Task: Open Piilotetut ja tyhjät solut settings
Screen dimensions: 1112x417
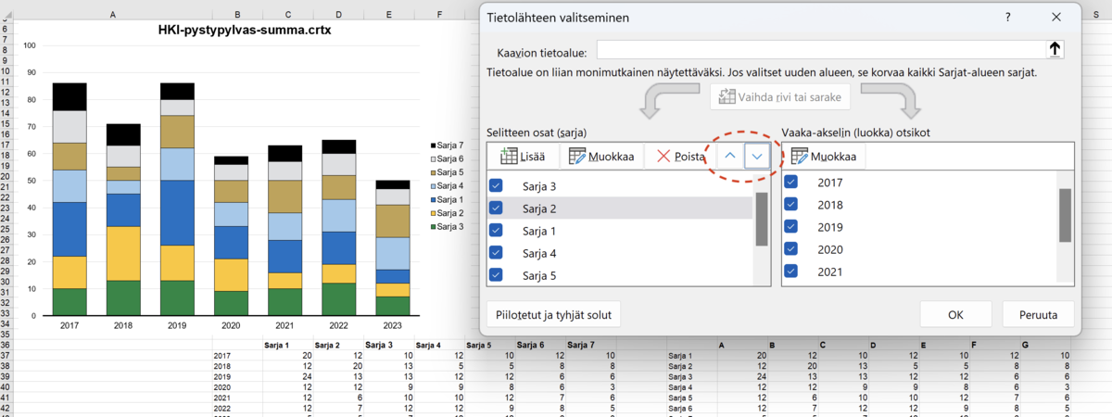Action: [x=553, y=315]
